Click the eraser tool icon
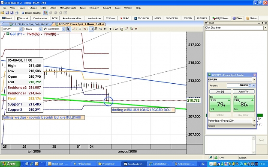 (x=117, y=29)
